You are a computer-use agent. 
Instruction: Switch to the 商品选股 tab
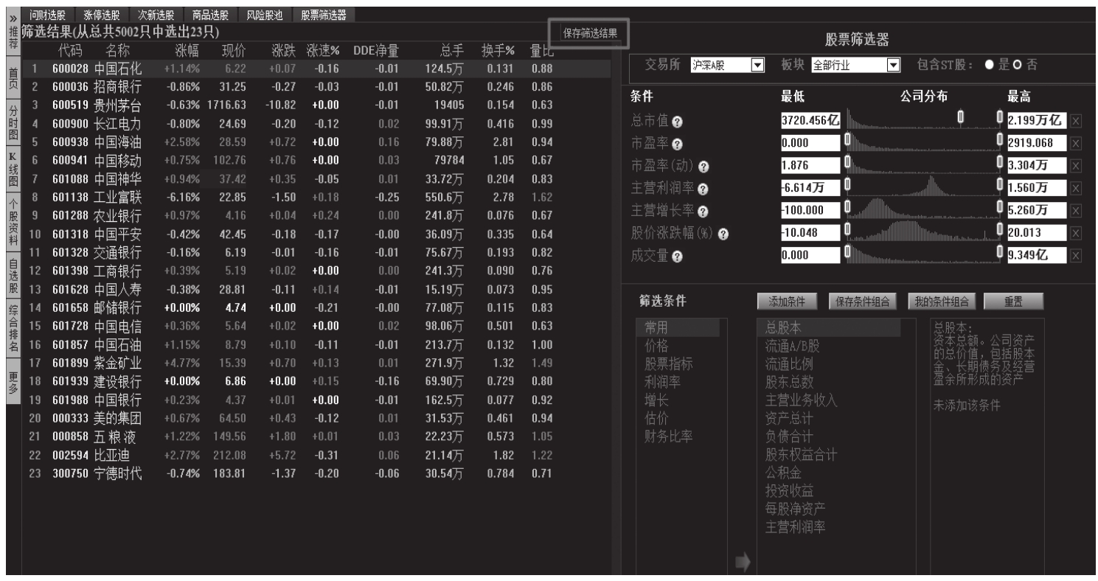(210, 14)
